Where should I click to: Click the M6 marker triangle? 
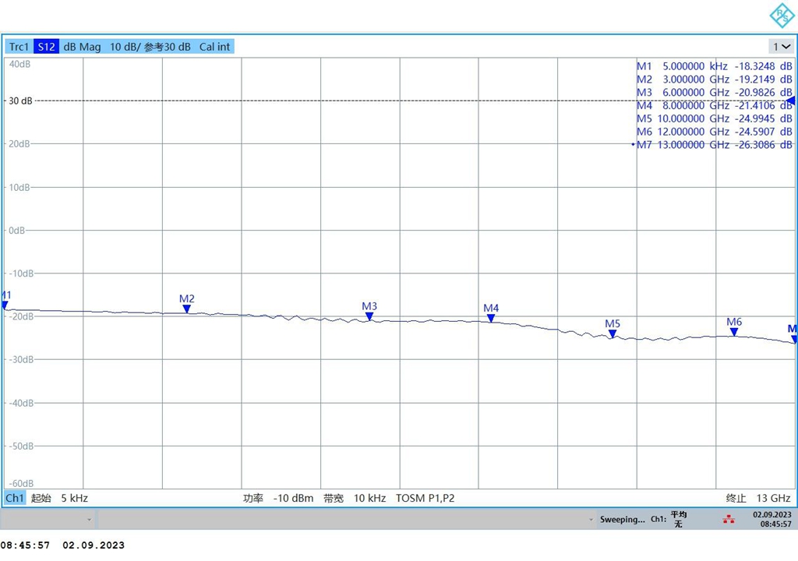pyautogui.click(x=734, y=332)
